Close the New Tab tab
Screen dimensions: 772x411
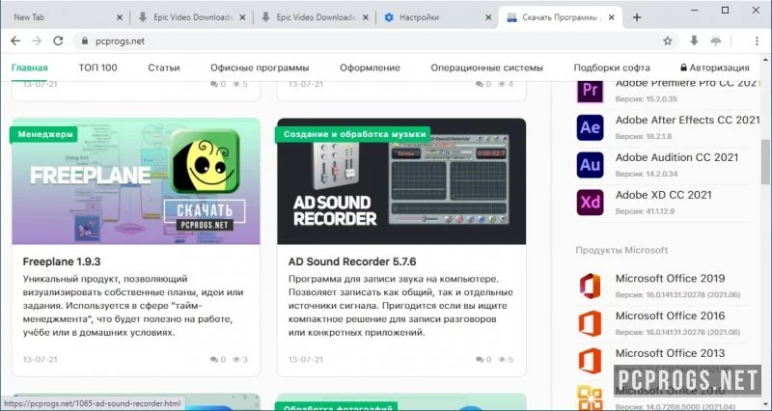click(120, 17)
